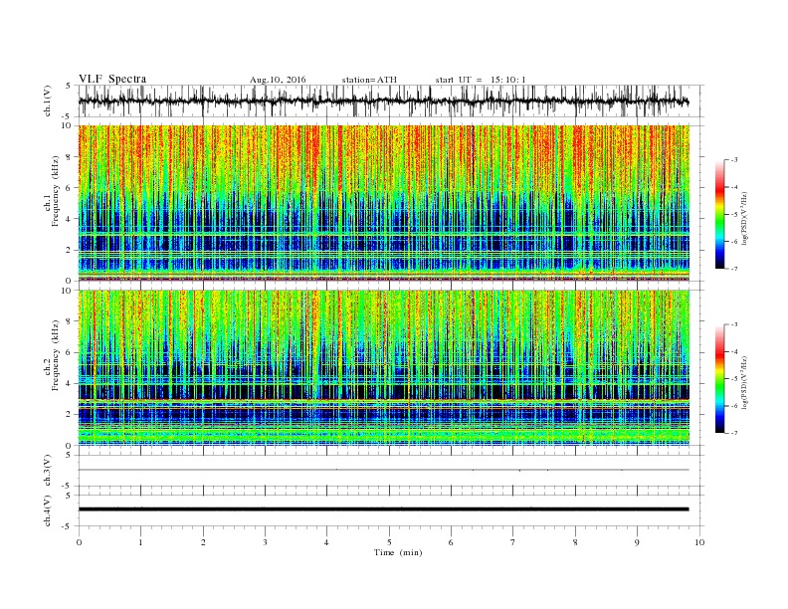Click time axis tick label "5"

point(389,542)
